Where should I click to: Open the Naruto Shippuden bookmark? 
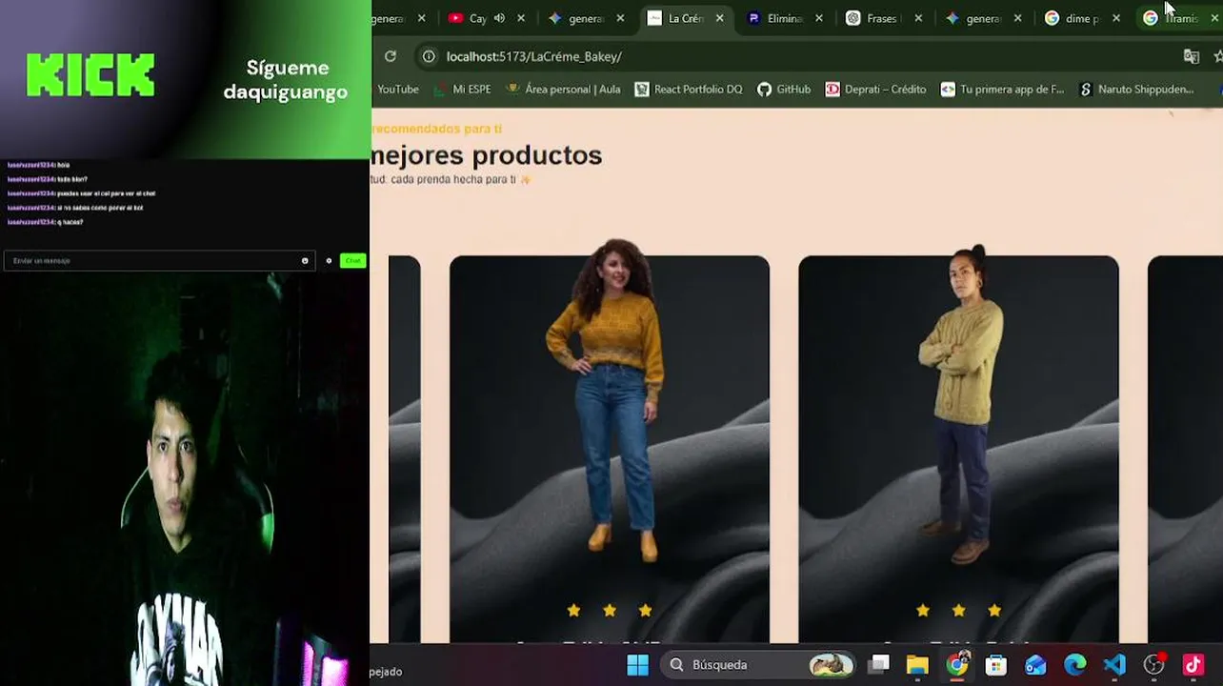coord(1136,90)
